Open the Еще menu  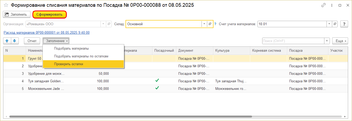340,41
